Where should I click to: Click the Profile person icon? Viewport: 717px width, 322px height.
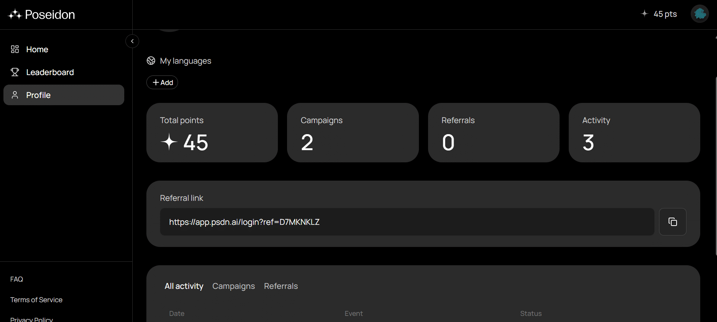point(15,95)
